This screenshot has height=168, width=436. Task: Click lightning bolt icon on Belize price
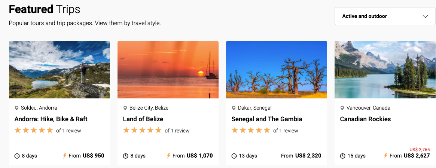168,156
